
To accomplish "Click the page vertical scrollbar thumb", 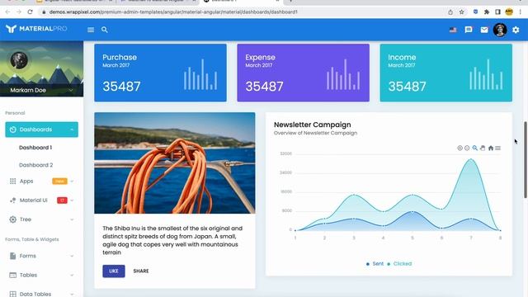I will (x=526, y=160).
